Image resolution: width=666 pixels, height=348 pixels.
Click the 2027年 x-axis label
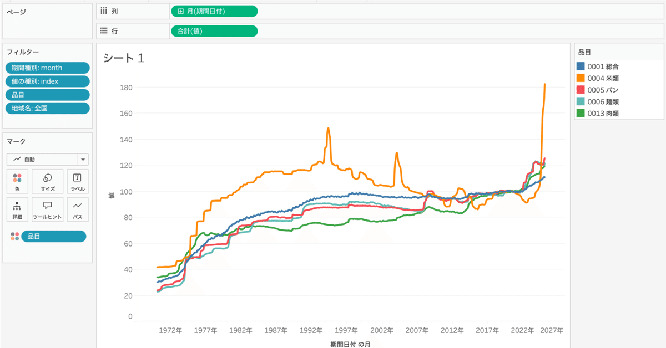pyautogui.click(x=553, y=330)
